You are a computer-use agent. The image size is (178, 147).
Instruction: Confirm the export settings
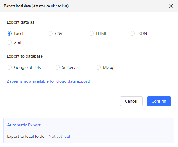pyautogui.click(x=159, y=101)
